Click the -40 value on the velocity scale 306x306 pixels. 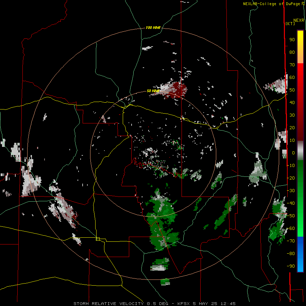coord(291,203)
